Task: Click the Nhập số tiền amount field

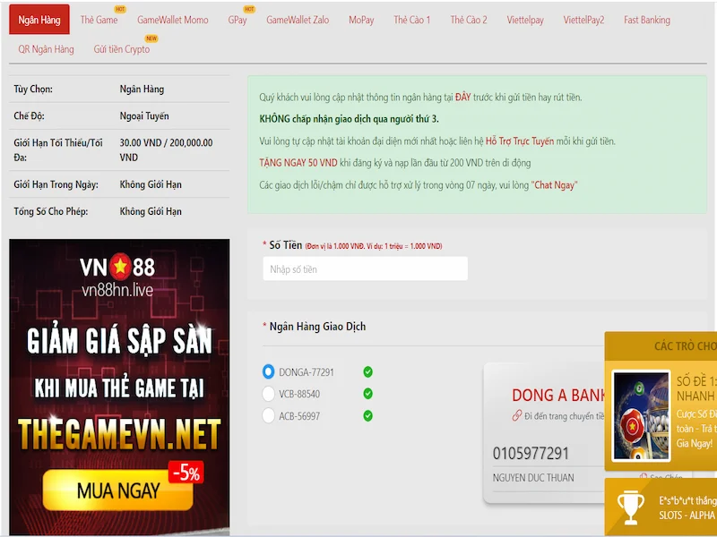Action: pos(364,268)
